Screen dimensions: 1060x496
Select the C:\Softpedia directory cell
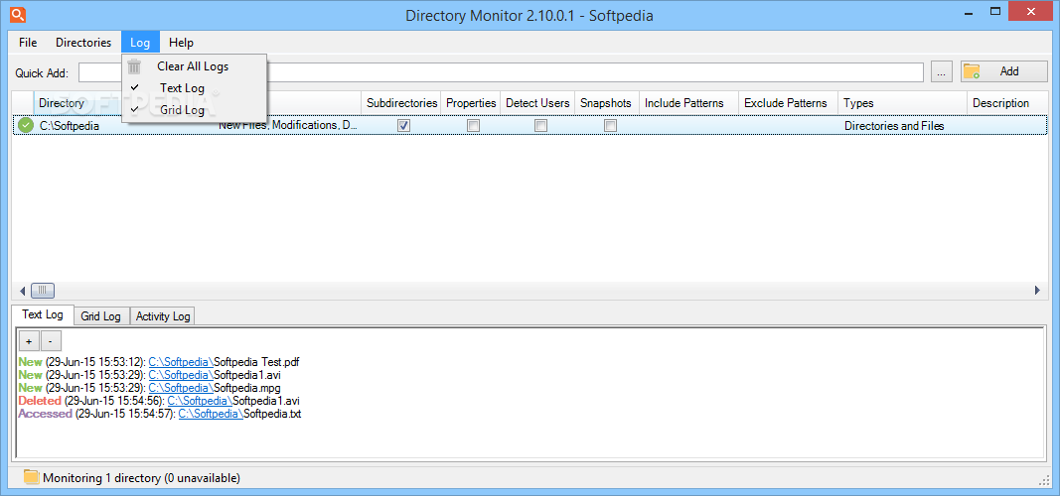[69, 126]
